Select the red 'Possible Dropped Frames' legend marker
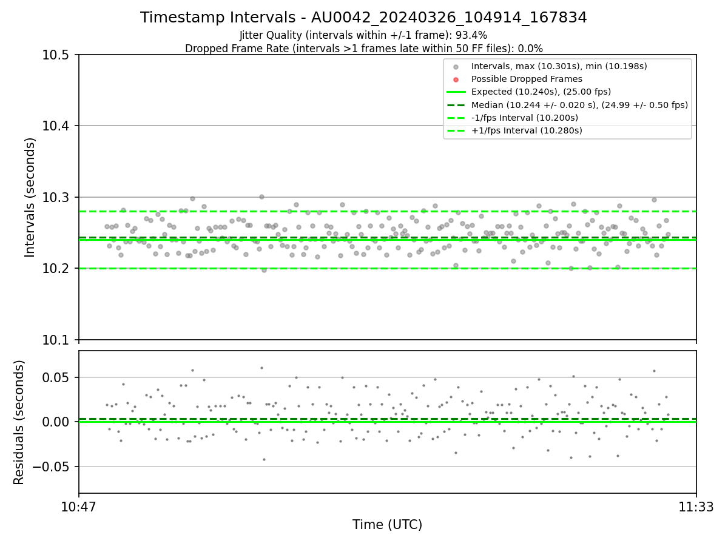 [x=456, y=79]
